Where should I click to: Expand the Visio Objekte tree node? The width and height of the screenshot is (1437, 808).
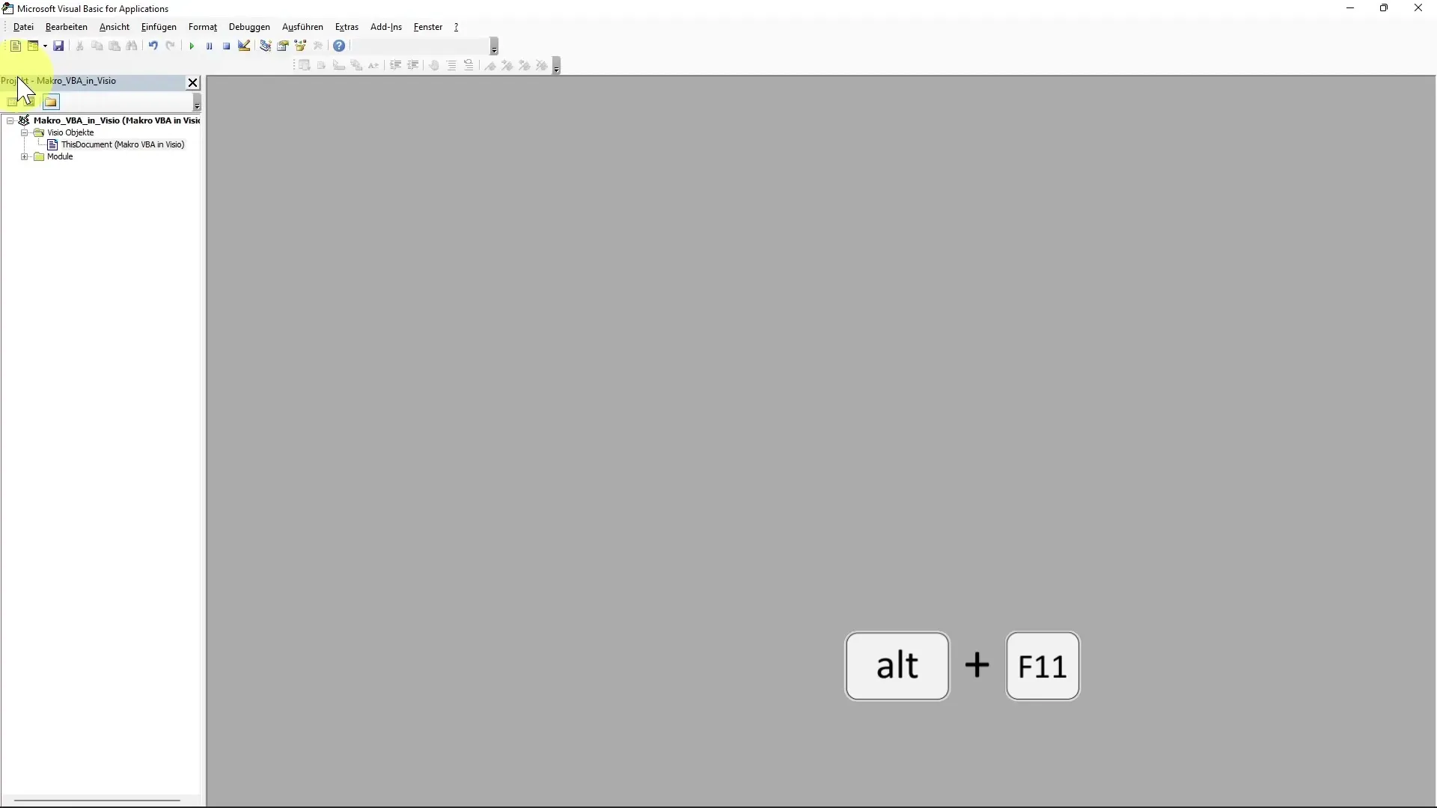pos(24,131)
